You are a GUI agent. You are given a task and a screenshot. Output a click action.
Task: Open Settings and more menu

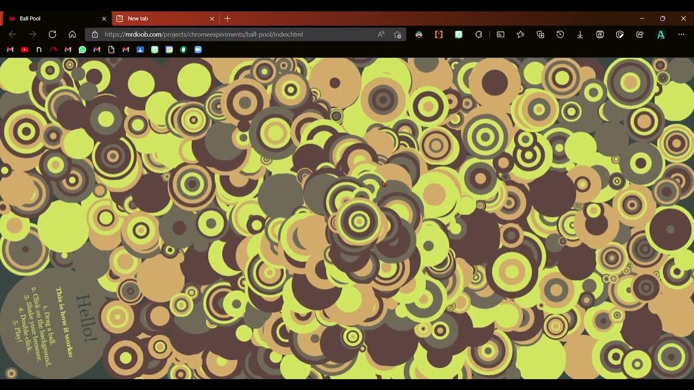pos(681,34)
